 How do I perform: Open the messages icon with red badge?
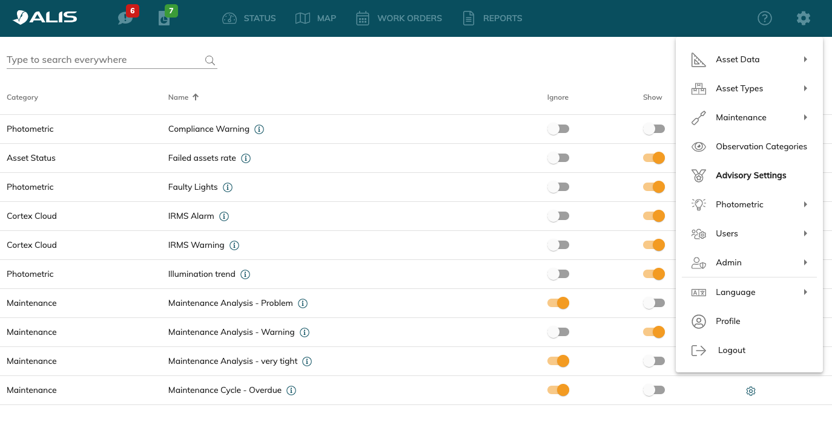(x=126, y=18)
